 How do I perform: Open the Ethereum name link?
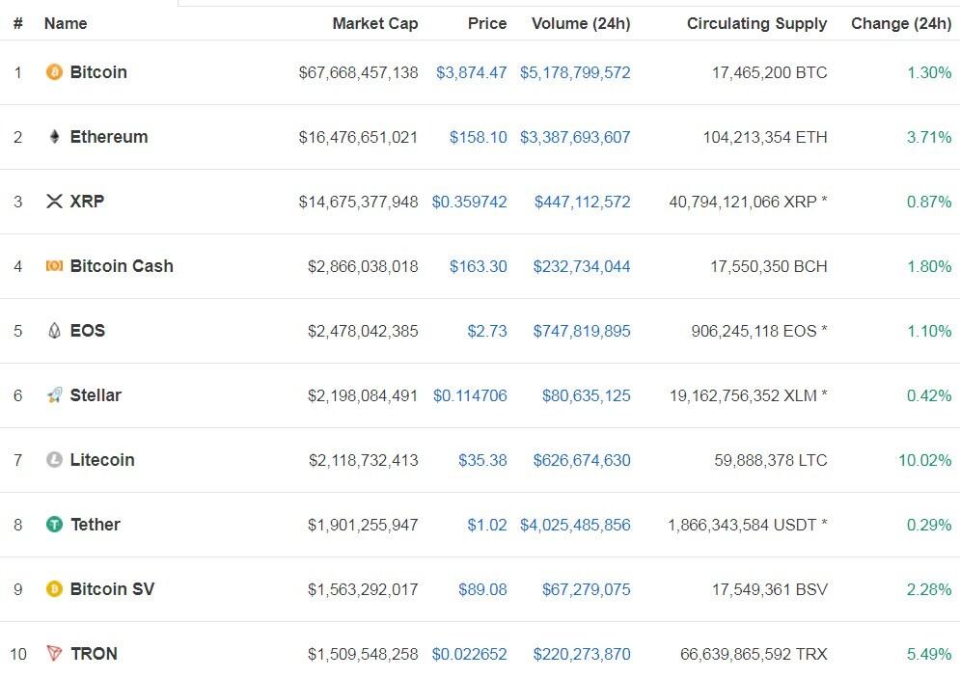[109, 137]
